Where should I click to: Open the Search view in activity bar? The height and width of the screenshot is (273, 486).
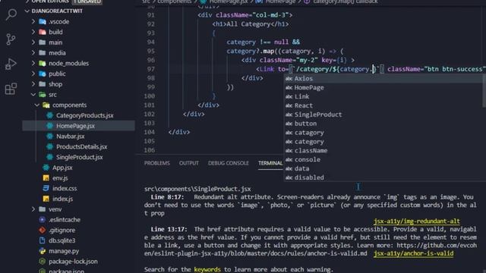pos(11,14)
